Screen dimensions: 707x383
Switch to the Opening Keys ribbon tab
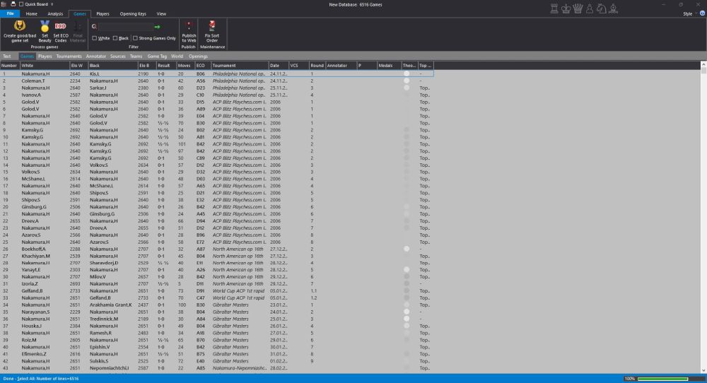click(x=133, y=13)
